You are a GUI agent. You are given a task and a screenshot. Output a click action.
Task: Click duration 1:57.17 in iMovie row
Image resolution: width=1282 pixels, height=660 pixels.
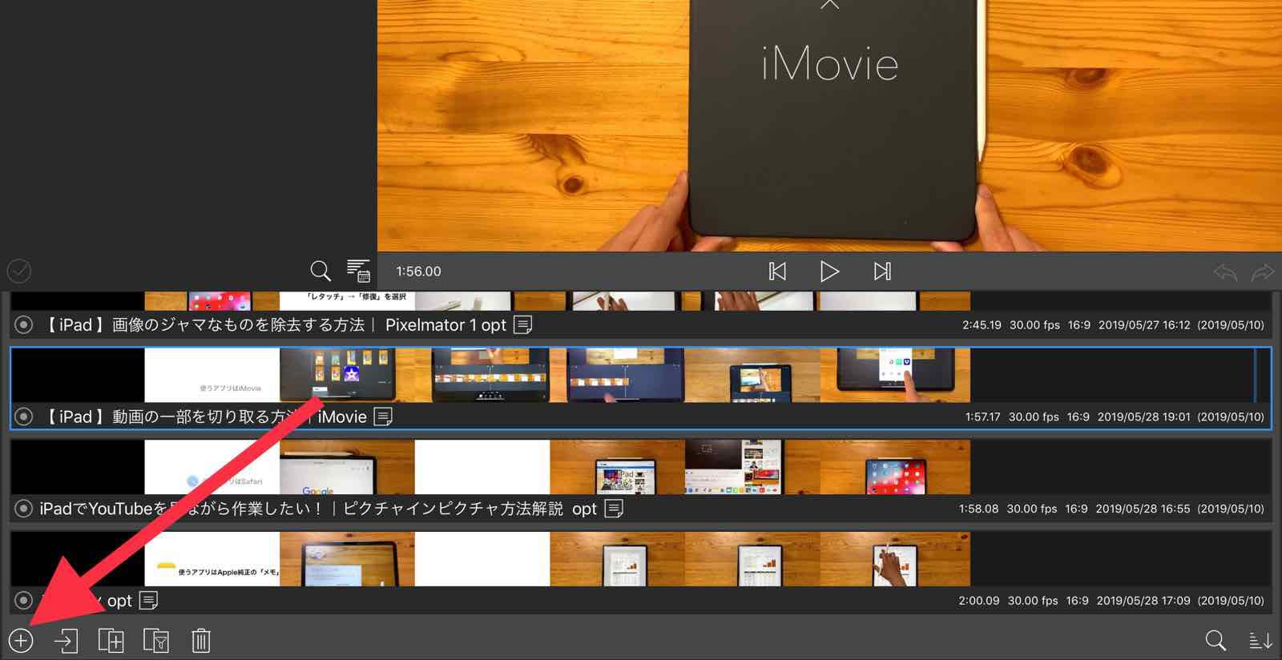982,417
